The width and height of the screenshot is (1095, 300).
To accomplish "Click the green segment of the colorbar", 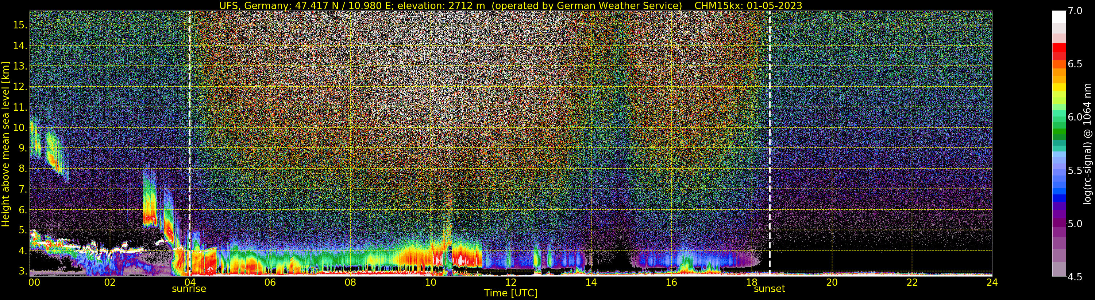I will point(1059,131).
